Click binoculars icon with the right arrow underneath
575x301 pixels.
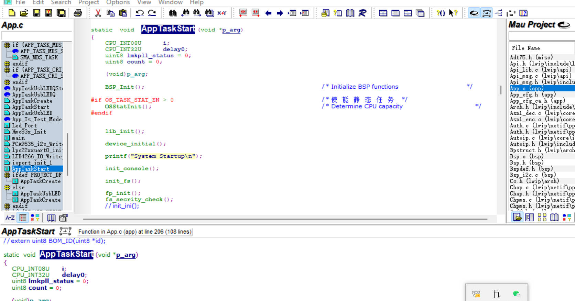click(197, 13)
